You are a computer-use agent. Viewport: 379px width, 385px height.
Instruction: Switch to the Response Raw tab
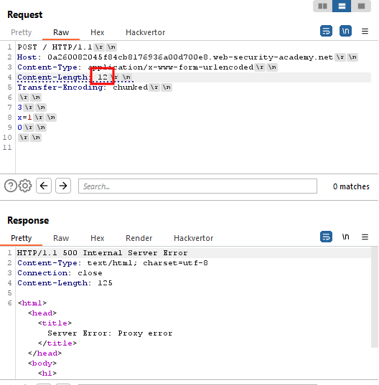coord(61,238)
